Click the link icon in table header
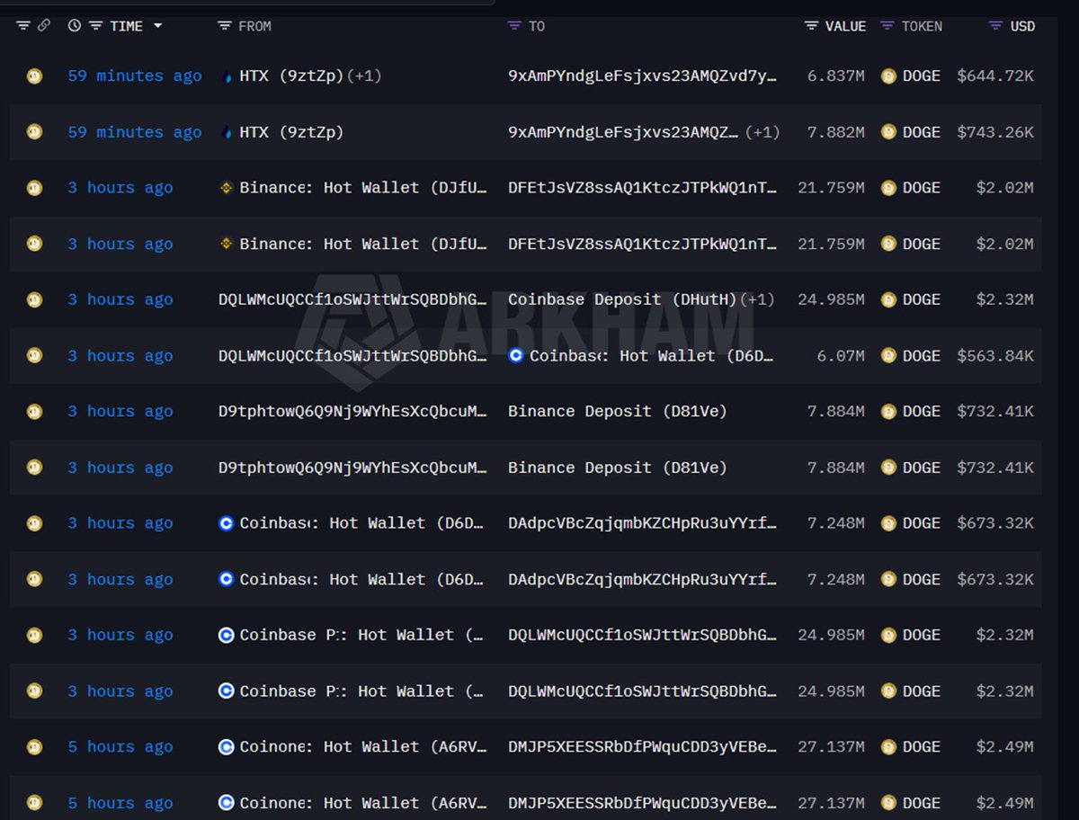 (x=44, y=26)
